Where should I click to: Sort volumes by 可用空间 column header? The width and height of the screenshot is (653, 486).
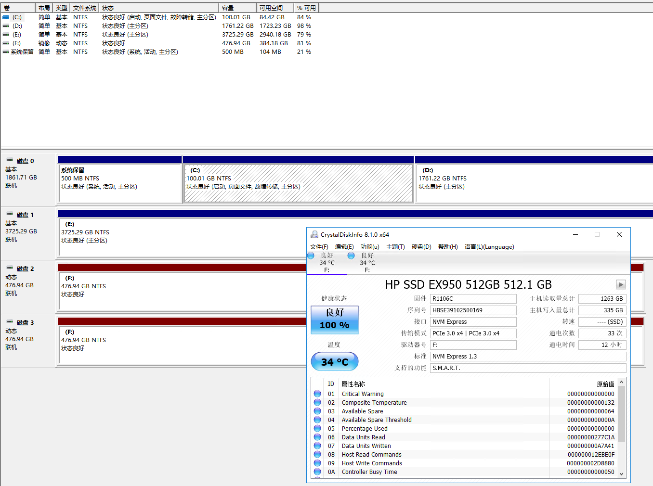[275, 8]
